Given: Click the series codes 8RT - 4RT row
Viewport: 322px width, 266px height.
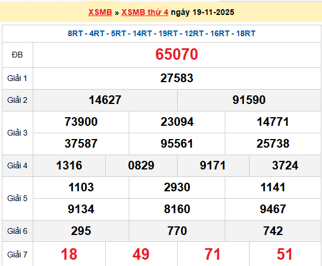Looking at the screenshot, I should (162, 33).
